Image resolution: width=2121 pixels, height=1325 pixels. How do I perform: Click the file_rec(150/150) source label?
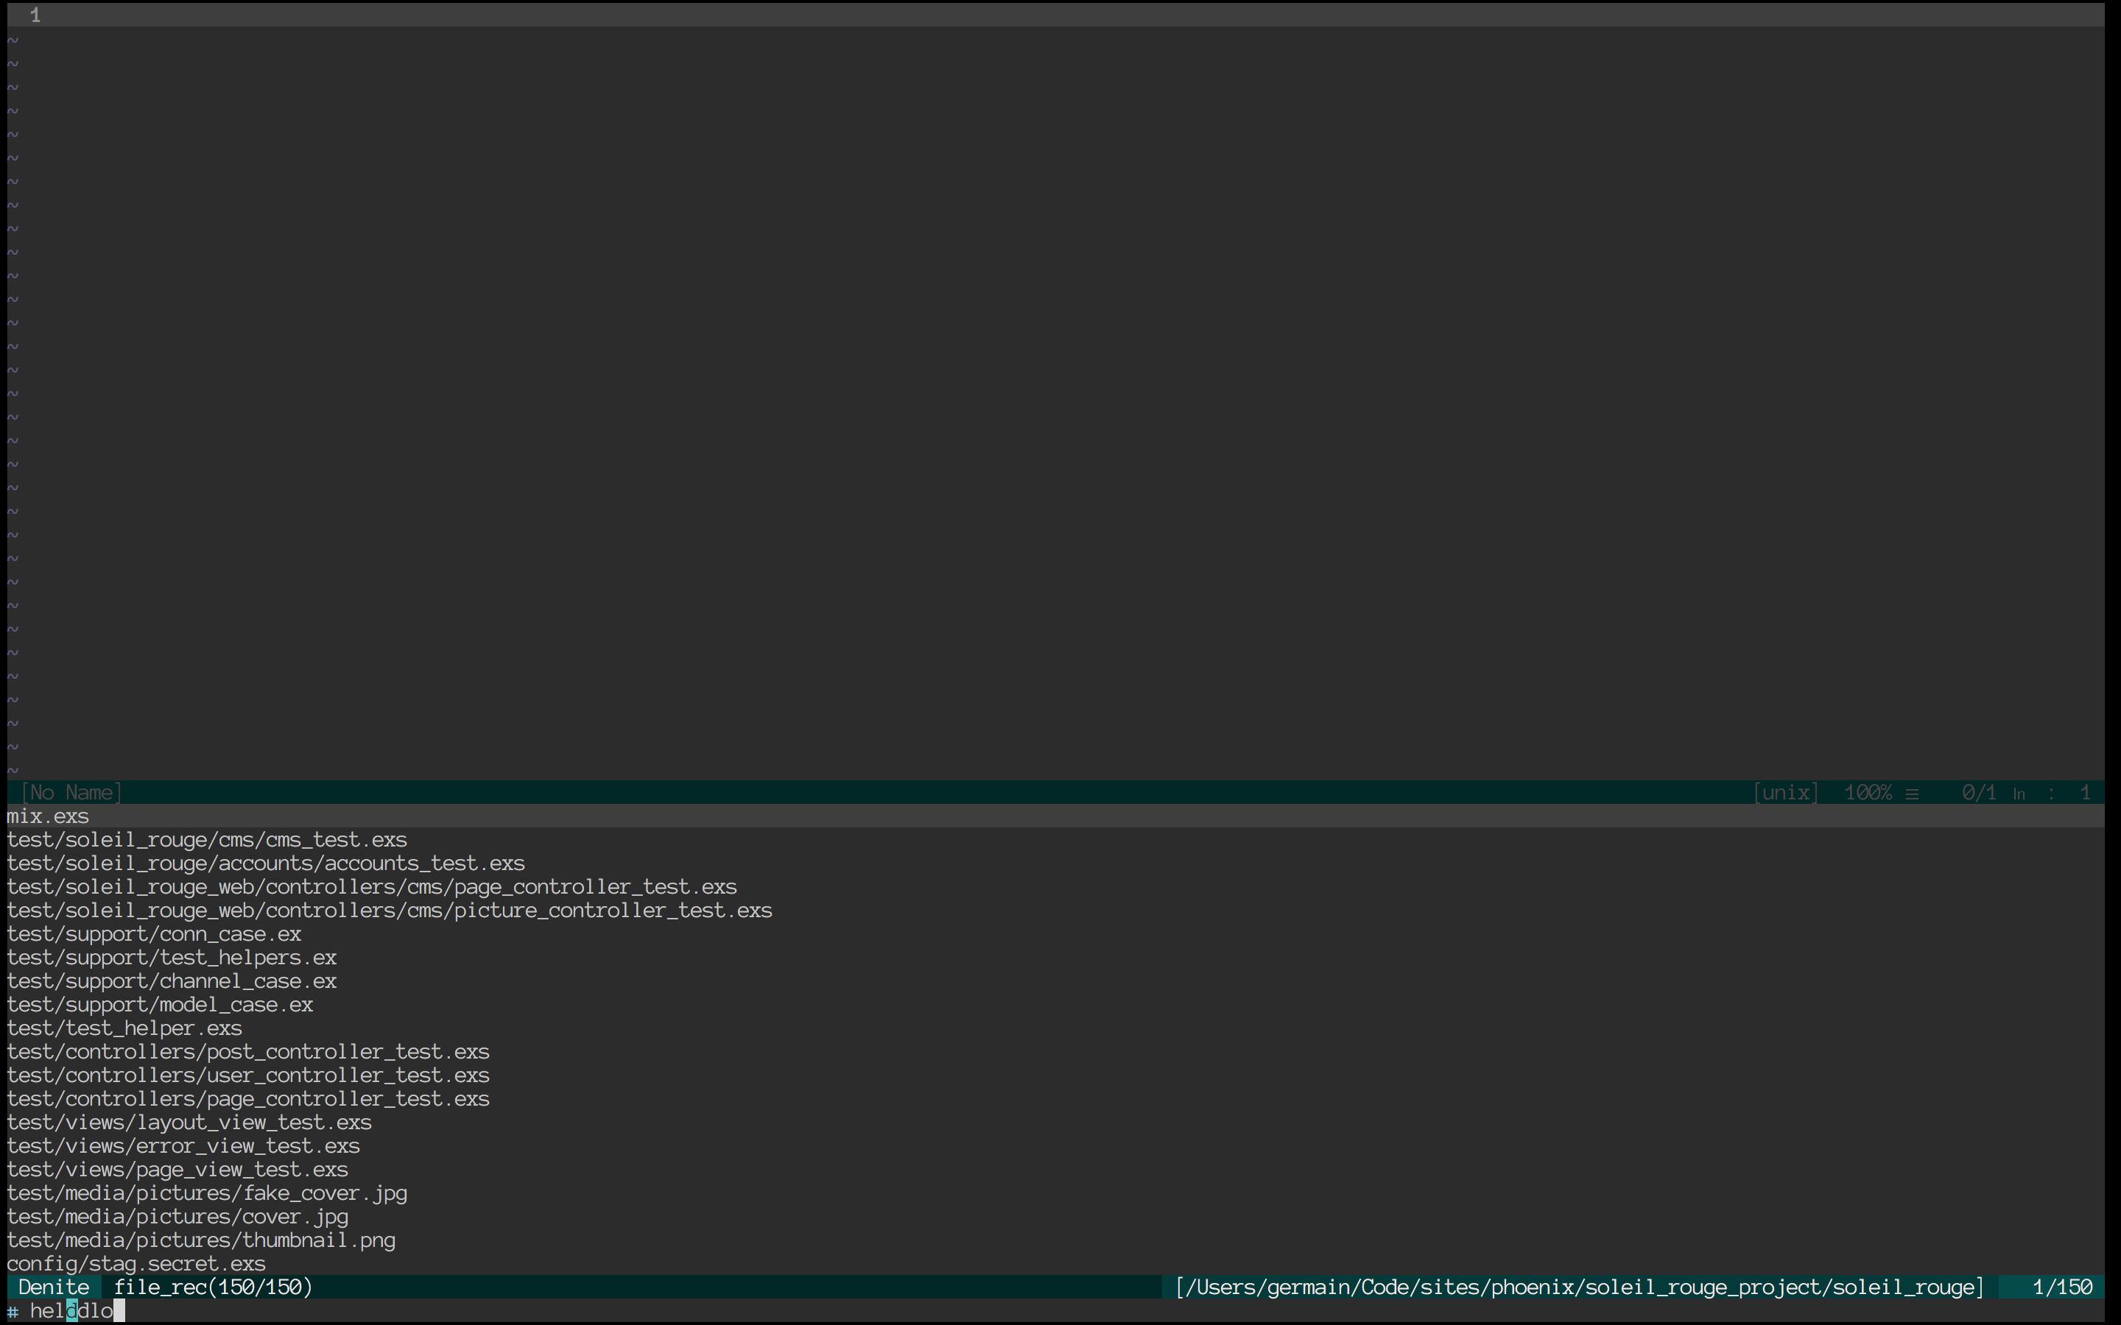(x=214, y=1287)
